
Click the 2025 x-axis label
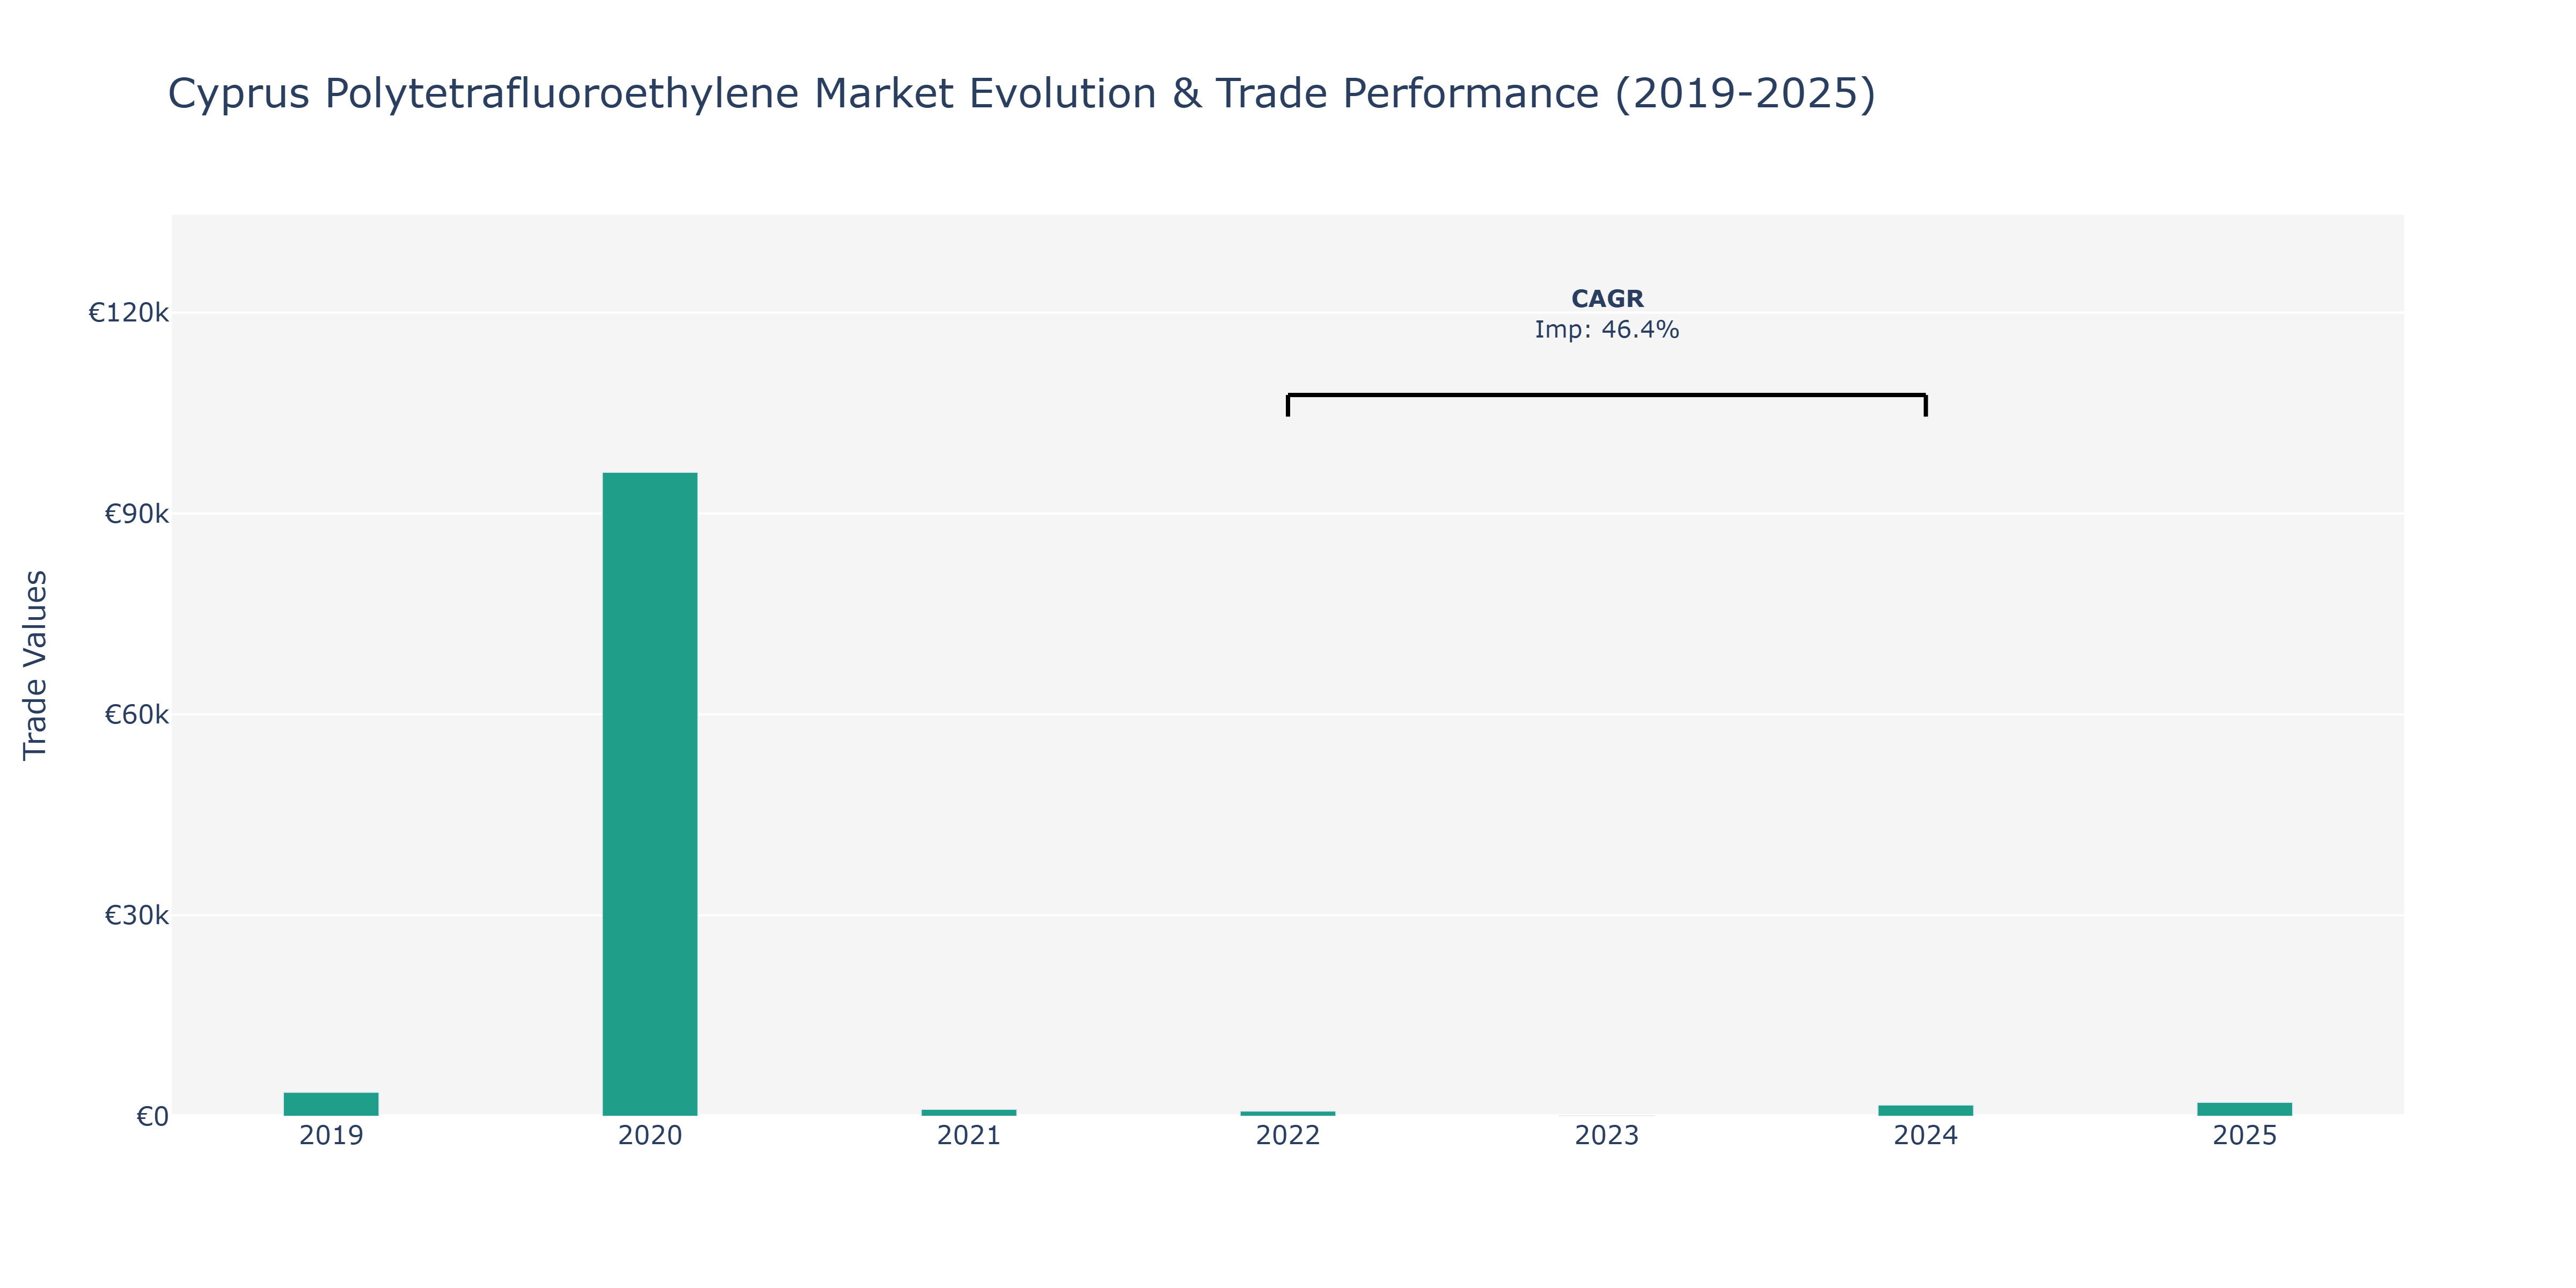click(2245, 1136)
